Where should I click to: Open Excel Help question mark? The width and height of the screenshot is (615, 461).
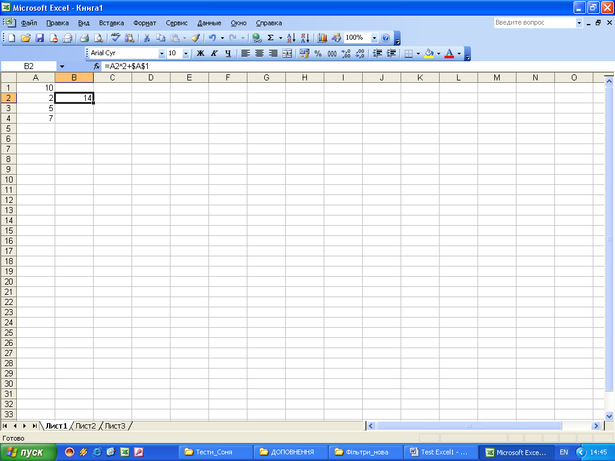click(386, 38)
